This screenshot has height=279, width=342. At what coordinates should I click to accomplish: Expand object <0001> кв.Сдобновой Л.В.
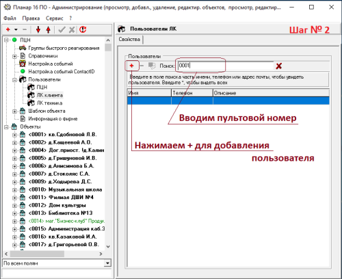coord(14,135)
